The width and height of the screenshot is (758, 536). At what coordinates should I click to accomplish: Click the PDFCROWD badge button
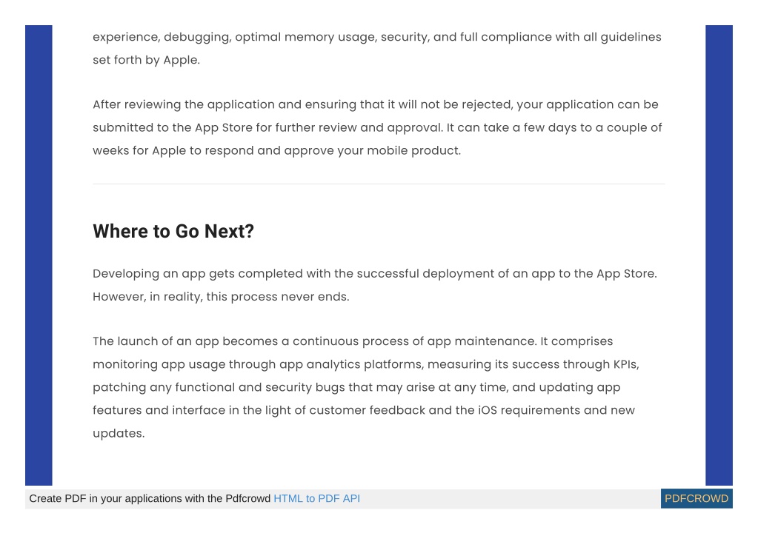pyautogui.click(x=697, y=498)
